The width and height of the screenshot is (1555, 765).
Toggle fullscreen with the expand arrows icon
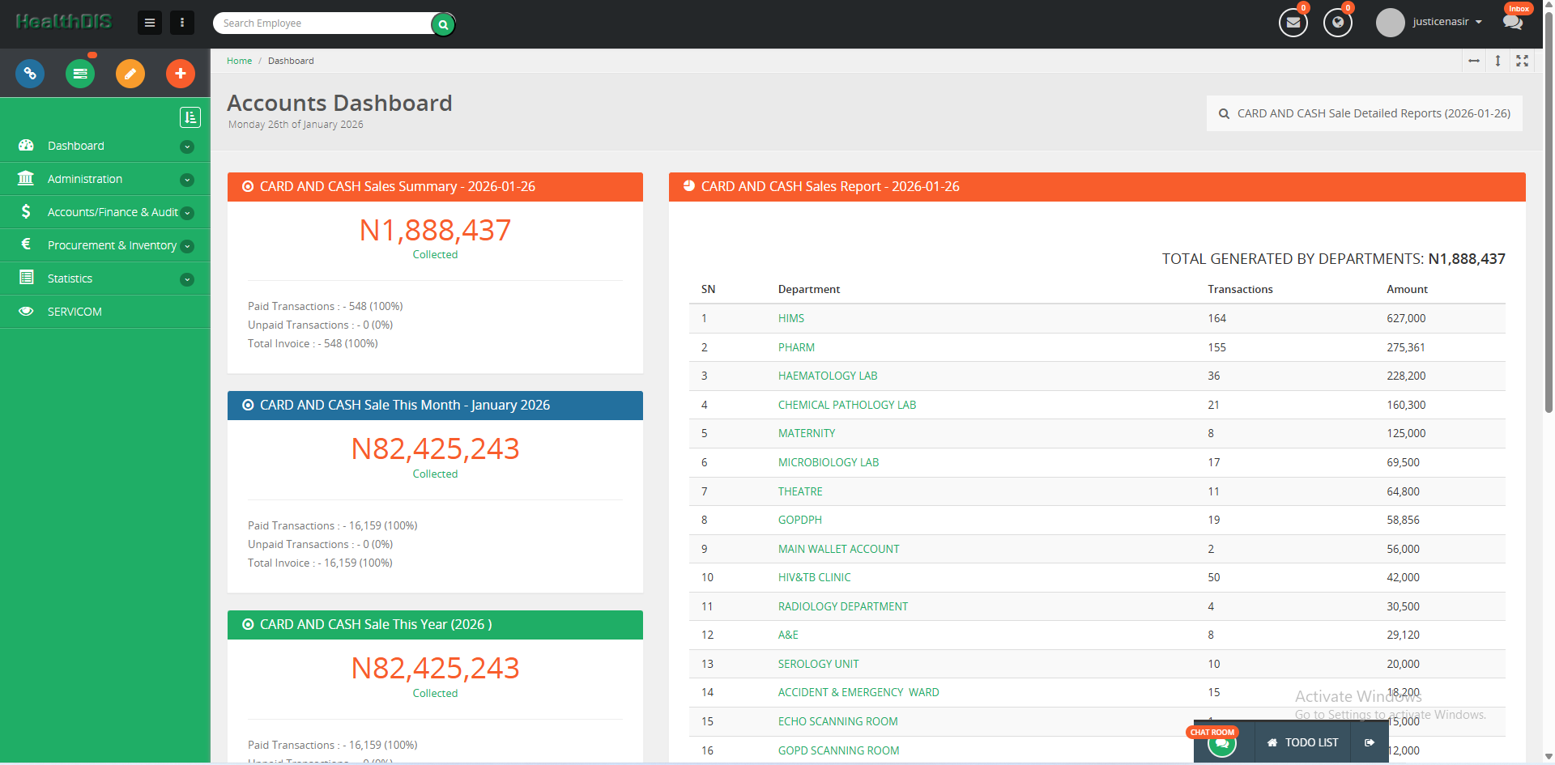tap(1522, 61)
